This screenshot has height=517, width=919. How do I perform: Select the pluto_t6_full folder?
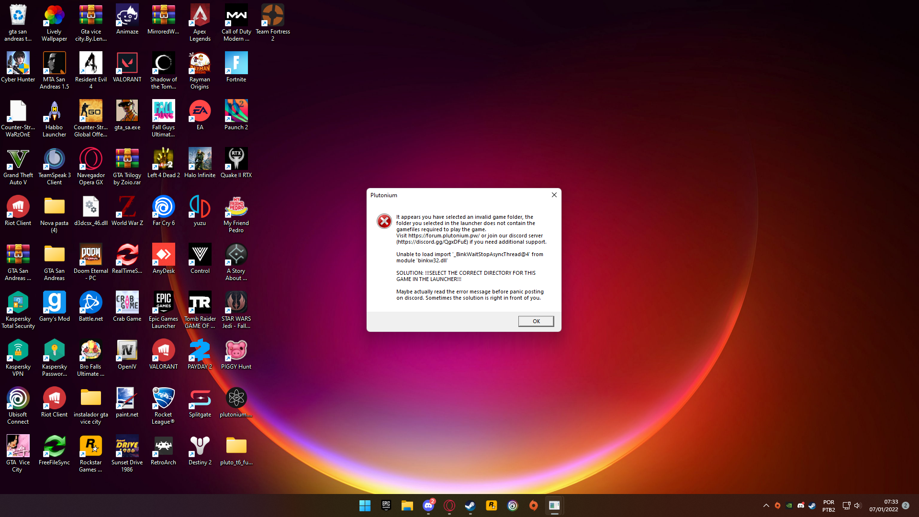[x=236, y=450]
